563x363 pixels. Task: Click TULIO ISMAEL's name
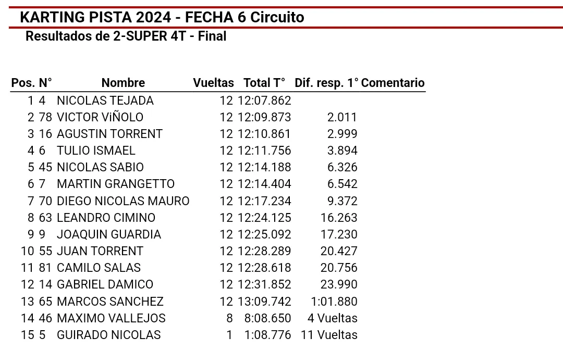pos(96,151)
